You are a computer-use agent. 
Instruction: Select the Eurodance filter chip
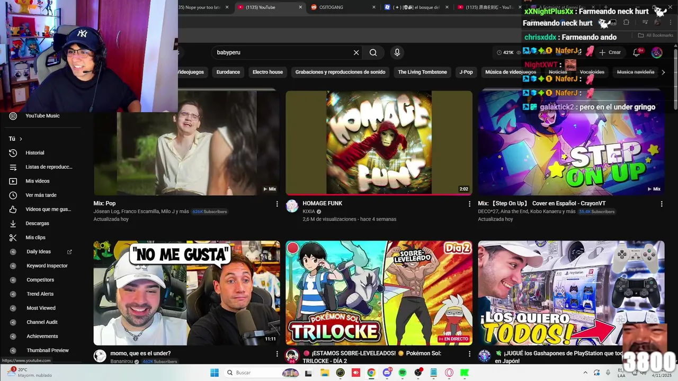pos(228,72)
